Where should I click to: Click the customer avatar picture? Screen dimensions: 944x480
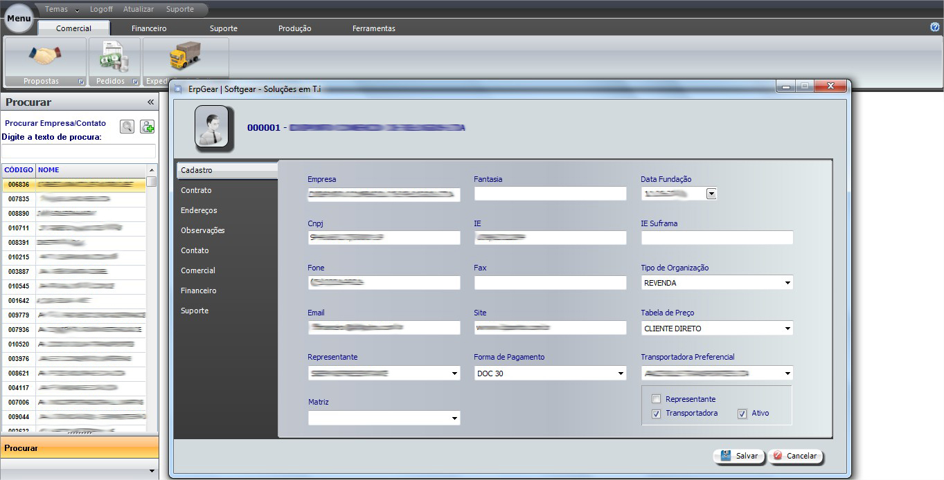tap(211, 128)
